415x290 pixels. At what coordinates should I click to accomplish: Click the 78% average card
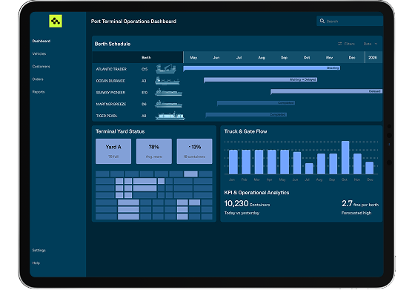(154, 151)
